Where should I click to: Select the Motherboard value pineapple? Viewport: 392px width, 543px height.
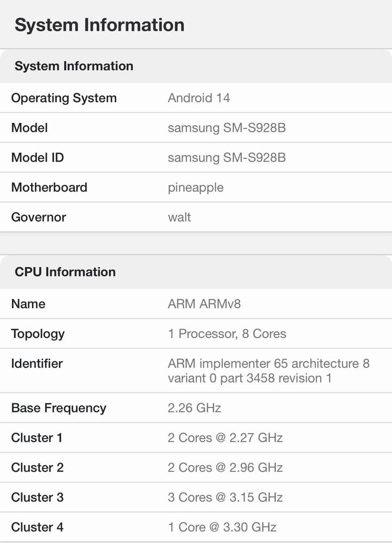(x=196, y=188)
